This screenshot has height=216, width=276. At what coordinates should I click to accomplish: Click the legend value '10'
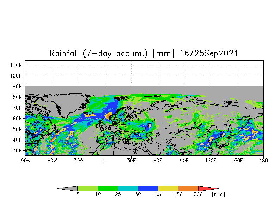tap(98, 194)
